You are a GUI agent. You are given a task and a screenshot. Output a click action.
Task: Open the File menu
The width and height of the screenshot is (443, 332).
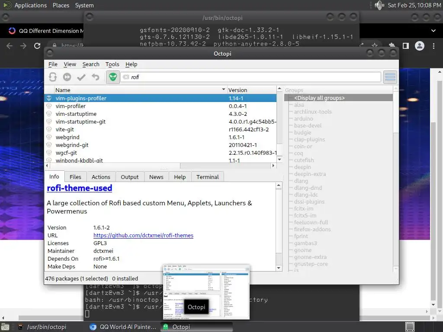click(53, 64)
